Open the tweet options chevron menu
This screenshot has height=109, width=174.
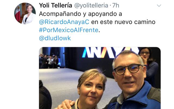point(159,5)
